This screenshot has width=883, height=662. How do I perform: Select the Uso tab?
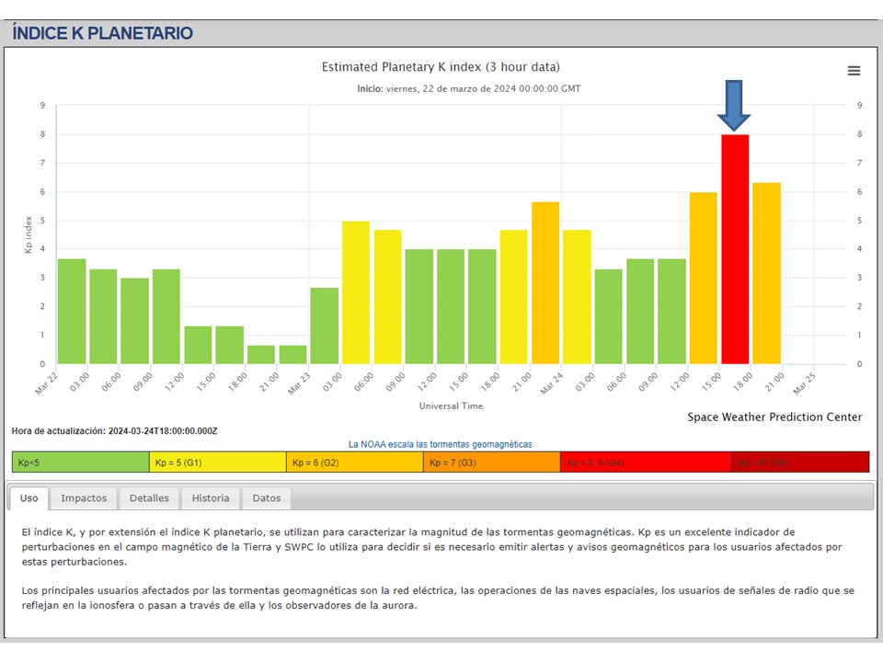click(29, 498)
